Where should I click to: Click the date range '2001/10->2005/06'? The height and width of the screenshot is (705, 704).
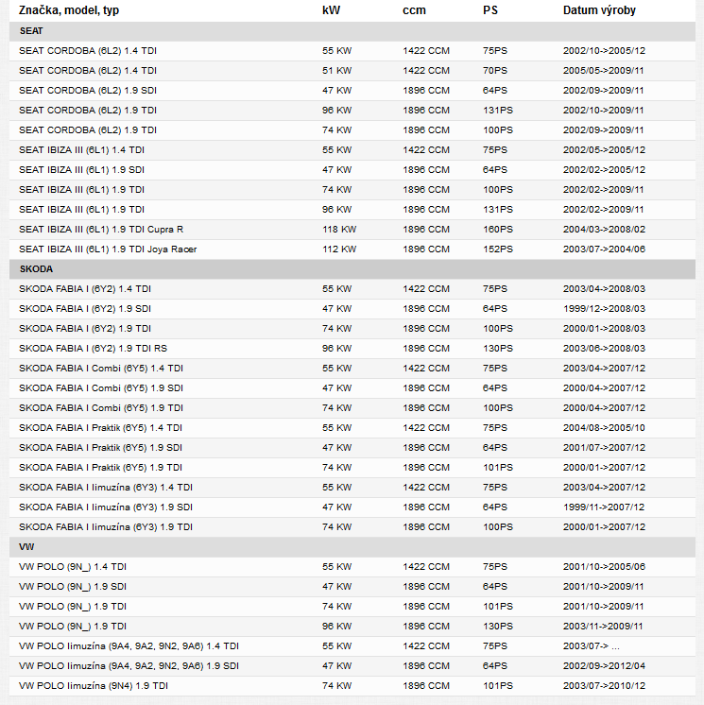pos(604,566)
